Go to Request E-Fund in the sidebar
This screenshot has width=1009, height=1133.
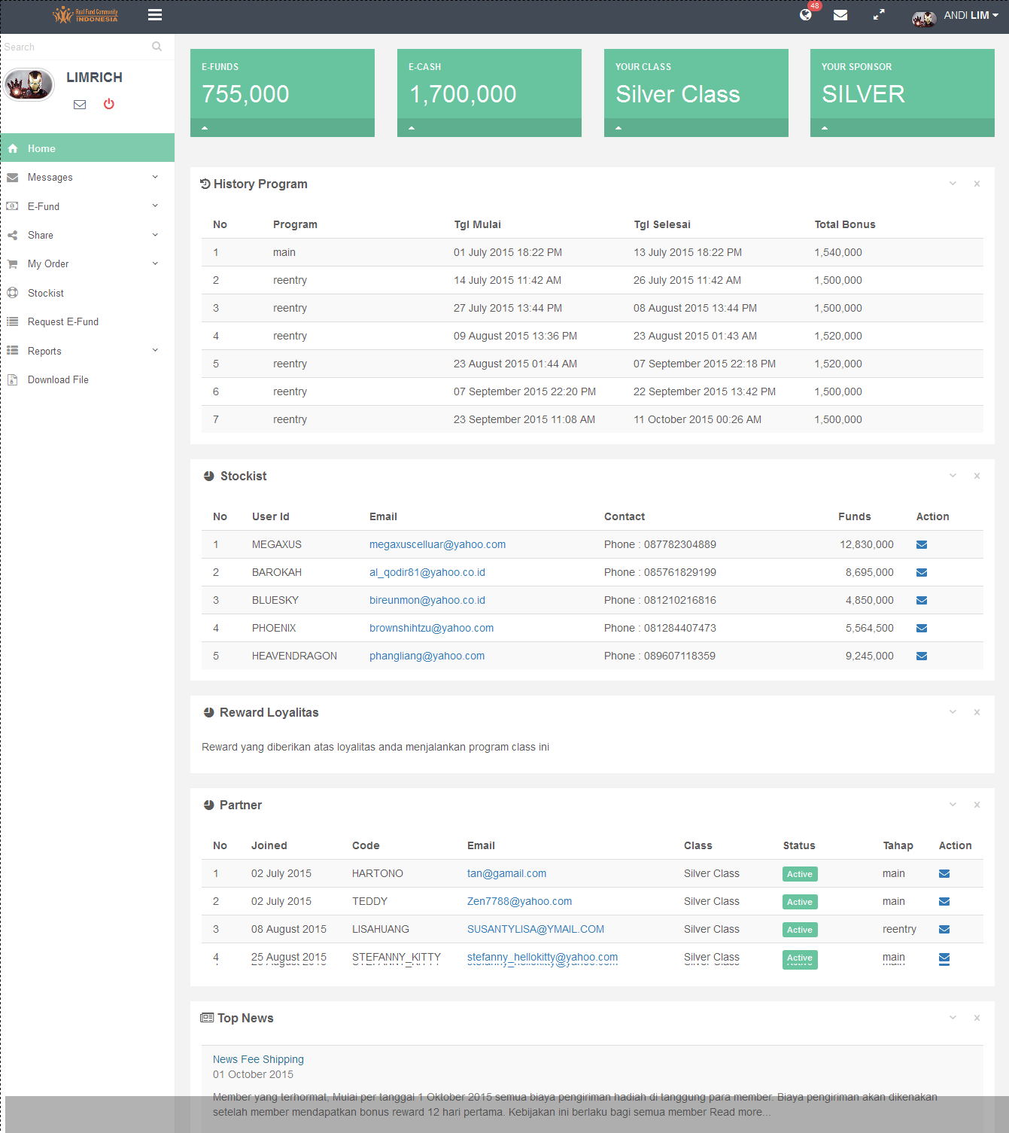(x=63, y=322)
